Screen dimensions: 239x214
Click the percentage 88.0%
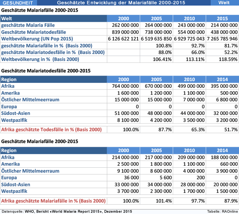point(165,52)
